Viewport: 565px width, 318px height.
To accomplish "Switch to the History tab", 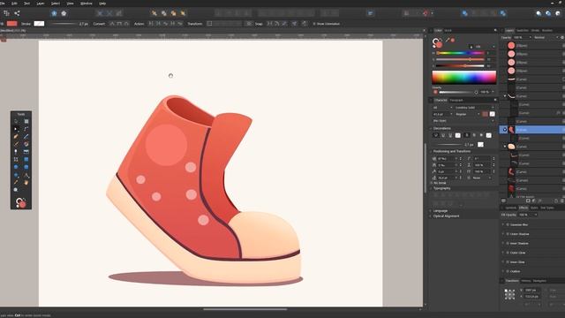I will (526, 281).
